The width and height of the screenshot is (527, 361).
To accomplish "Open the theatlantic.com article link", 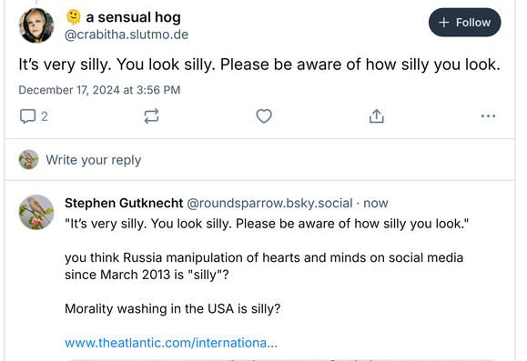I will pyautogui.click(x=171, y=343).
